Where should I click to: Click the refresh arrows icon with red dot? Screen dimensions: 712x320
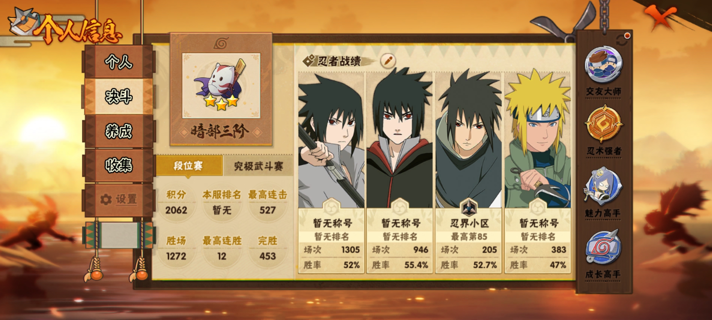click(622, 40)
